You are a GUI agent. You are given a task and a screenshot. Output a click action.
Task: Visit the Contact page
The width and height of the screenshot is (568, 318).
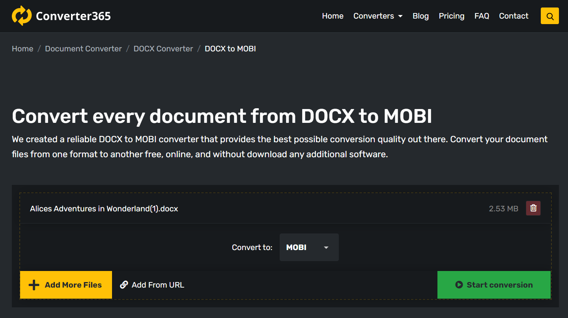514,16
